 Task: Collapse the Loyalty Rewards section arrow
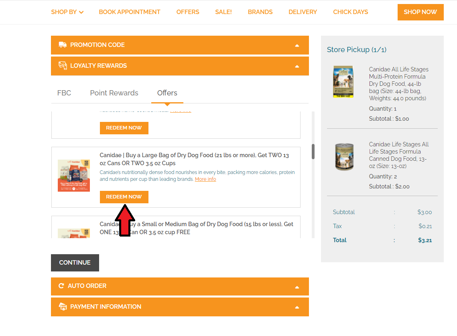click(297, 66)
